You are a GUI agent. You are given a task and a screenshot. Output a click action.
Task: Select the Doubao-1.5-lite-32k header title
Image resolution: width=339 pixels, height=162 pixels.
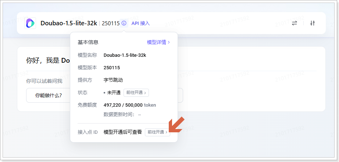[69, 23]
